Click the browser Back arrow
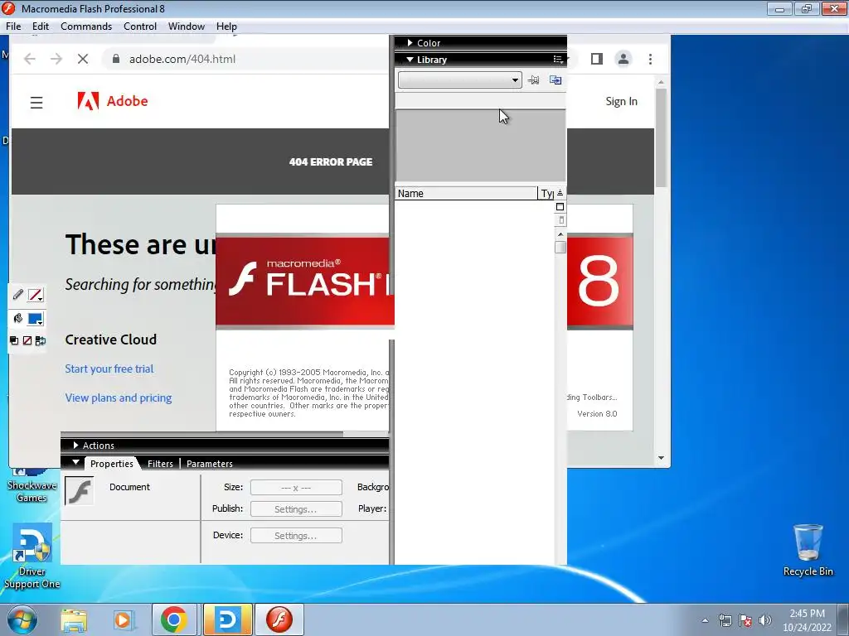 (30, 59)
